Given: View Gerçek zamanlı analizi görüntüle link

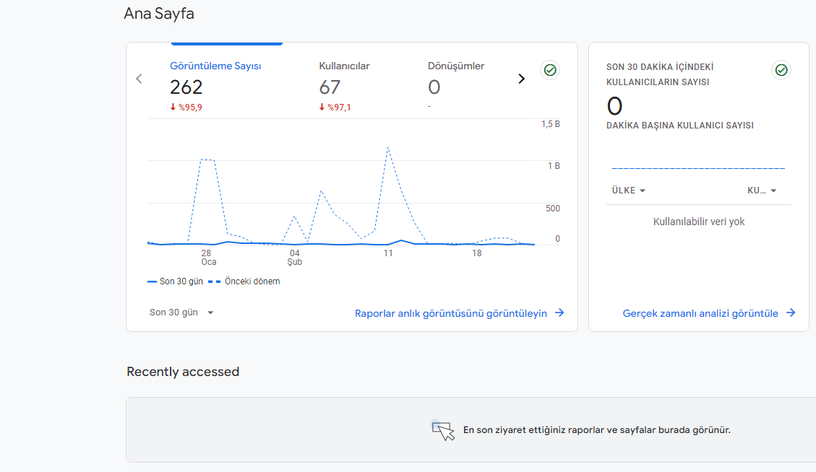Looking at the screenshot, I should [700, 313].
